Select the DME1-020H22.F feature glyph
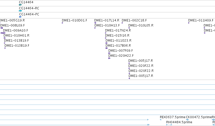 (x=109, y=58)
